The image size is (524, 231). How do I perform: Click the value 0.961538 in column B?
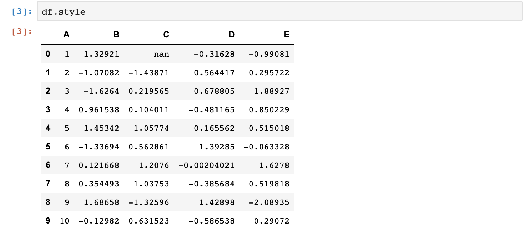point(99,110)
